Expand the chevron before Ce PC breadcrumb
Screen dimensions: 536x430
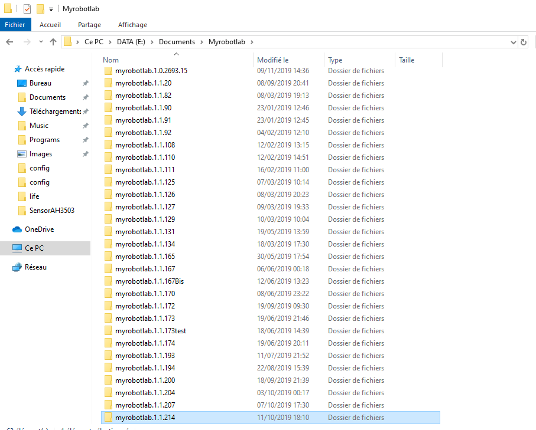pyautogui.click(x=77, y=42)
